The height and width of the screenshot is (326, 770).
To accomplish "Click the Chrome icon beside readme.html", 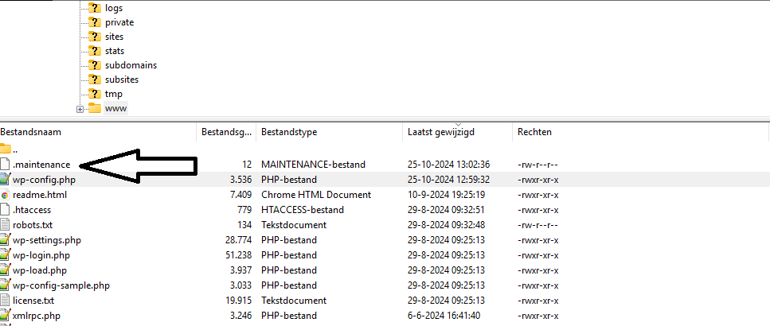I will coord(6,195).
